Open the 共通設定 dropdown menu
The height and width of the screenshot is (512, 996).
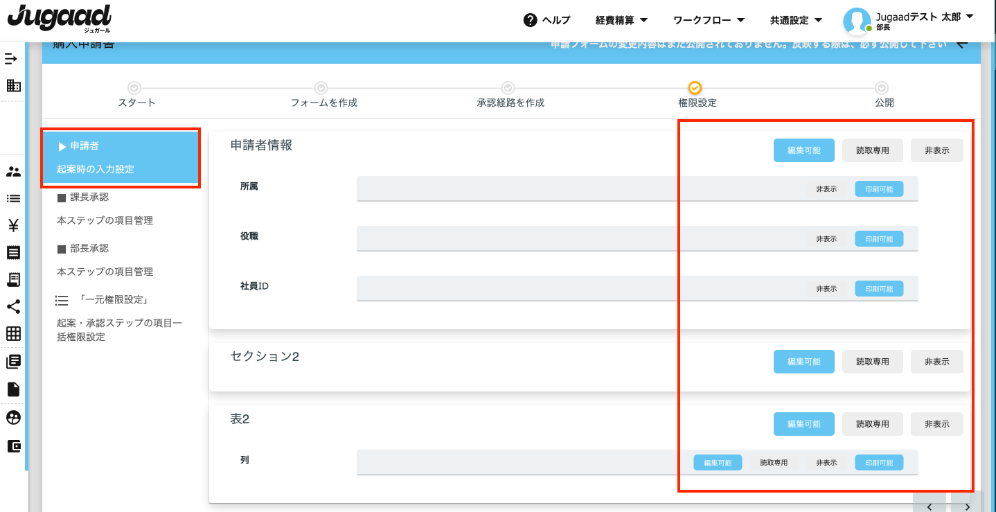coord(796,20)
